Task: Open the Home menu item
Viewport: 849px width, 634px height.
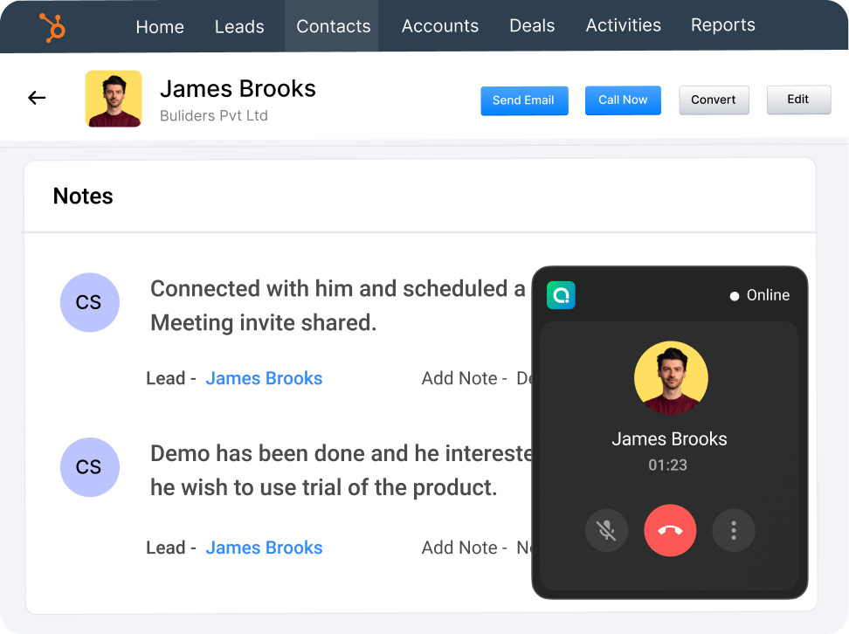Action: pos(160,26)
